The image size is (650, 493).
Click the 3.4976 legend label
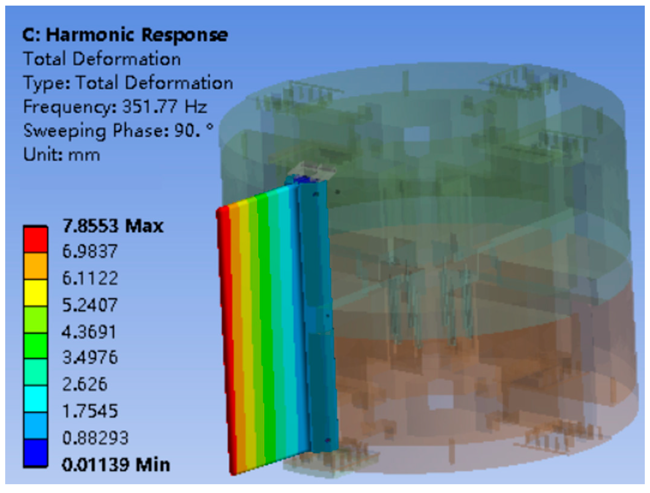[90, 357]
